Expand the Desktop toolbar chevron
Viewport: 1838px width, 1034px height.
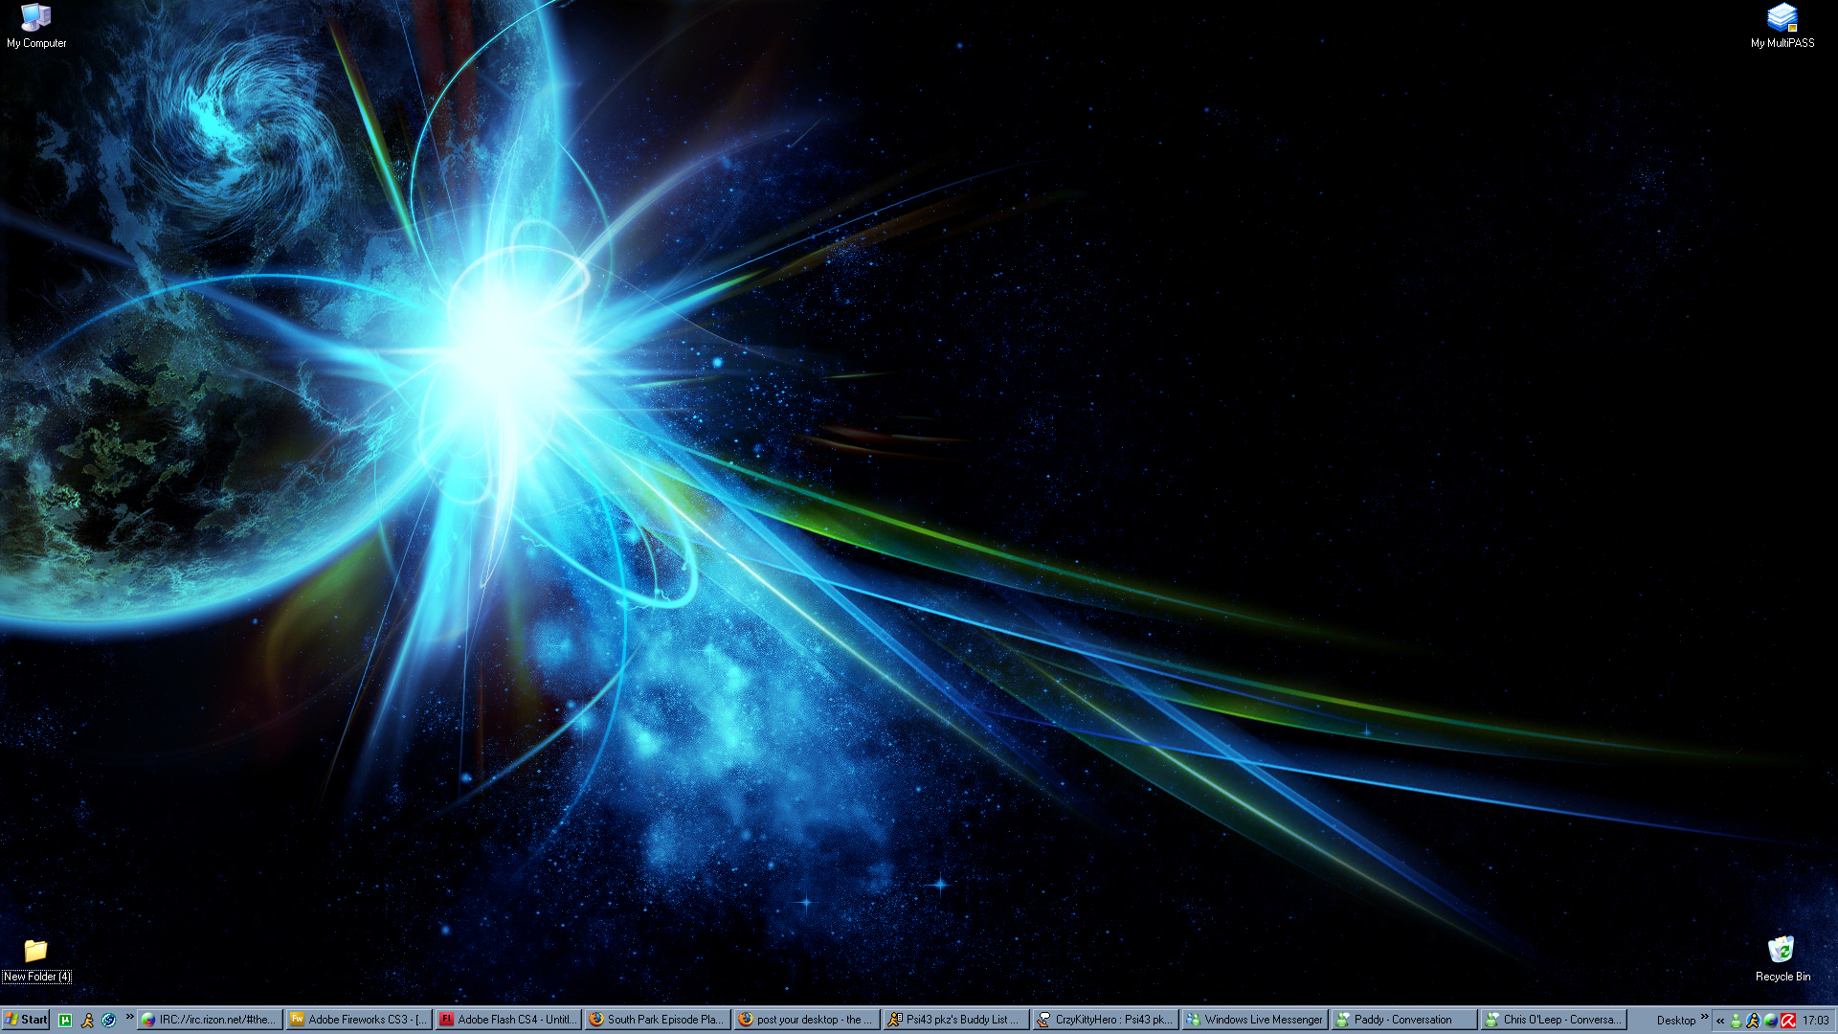pyautogui.click(x=1704, y=1017)
